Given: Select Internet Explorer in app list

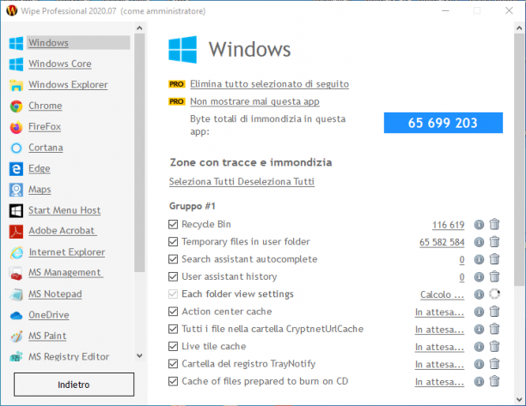Looking at the screenshot, I should pos(67,251).
